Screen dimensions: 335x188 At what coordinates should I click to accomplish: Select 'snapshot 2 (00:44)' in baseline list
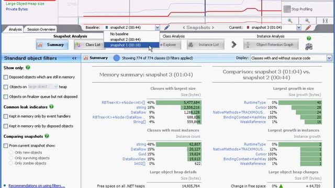[131, 40]
